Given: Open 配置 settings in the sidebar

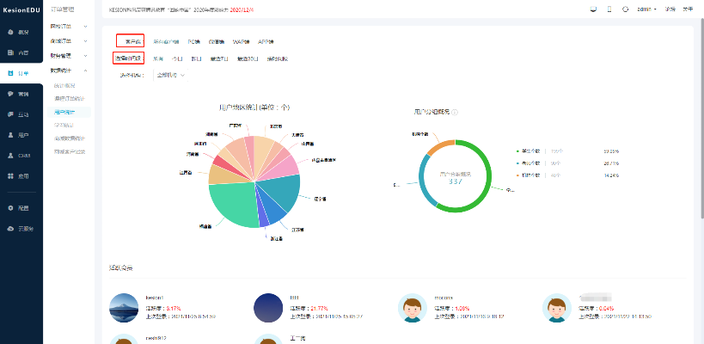Looking at the screenshot, I should click(21, 208).
